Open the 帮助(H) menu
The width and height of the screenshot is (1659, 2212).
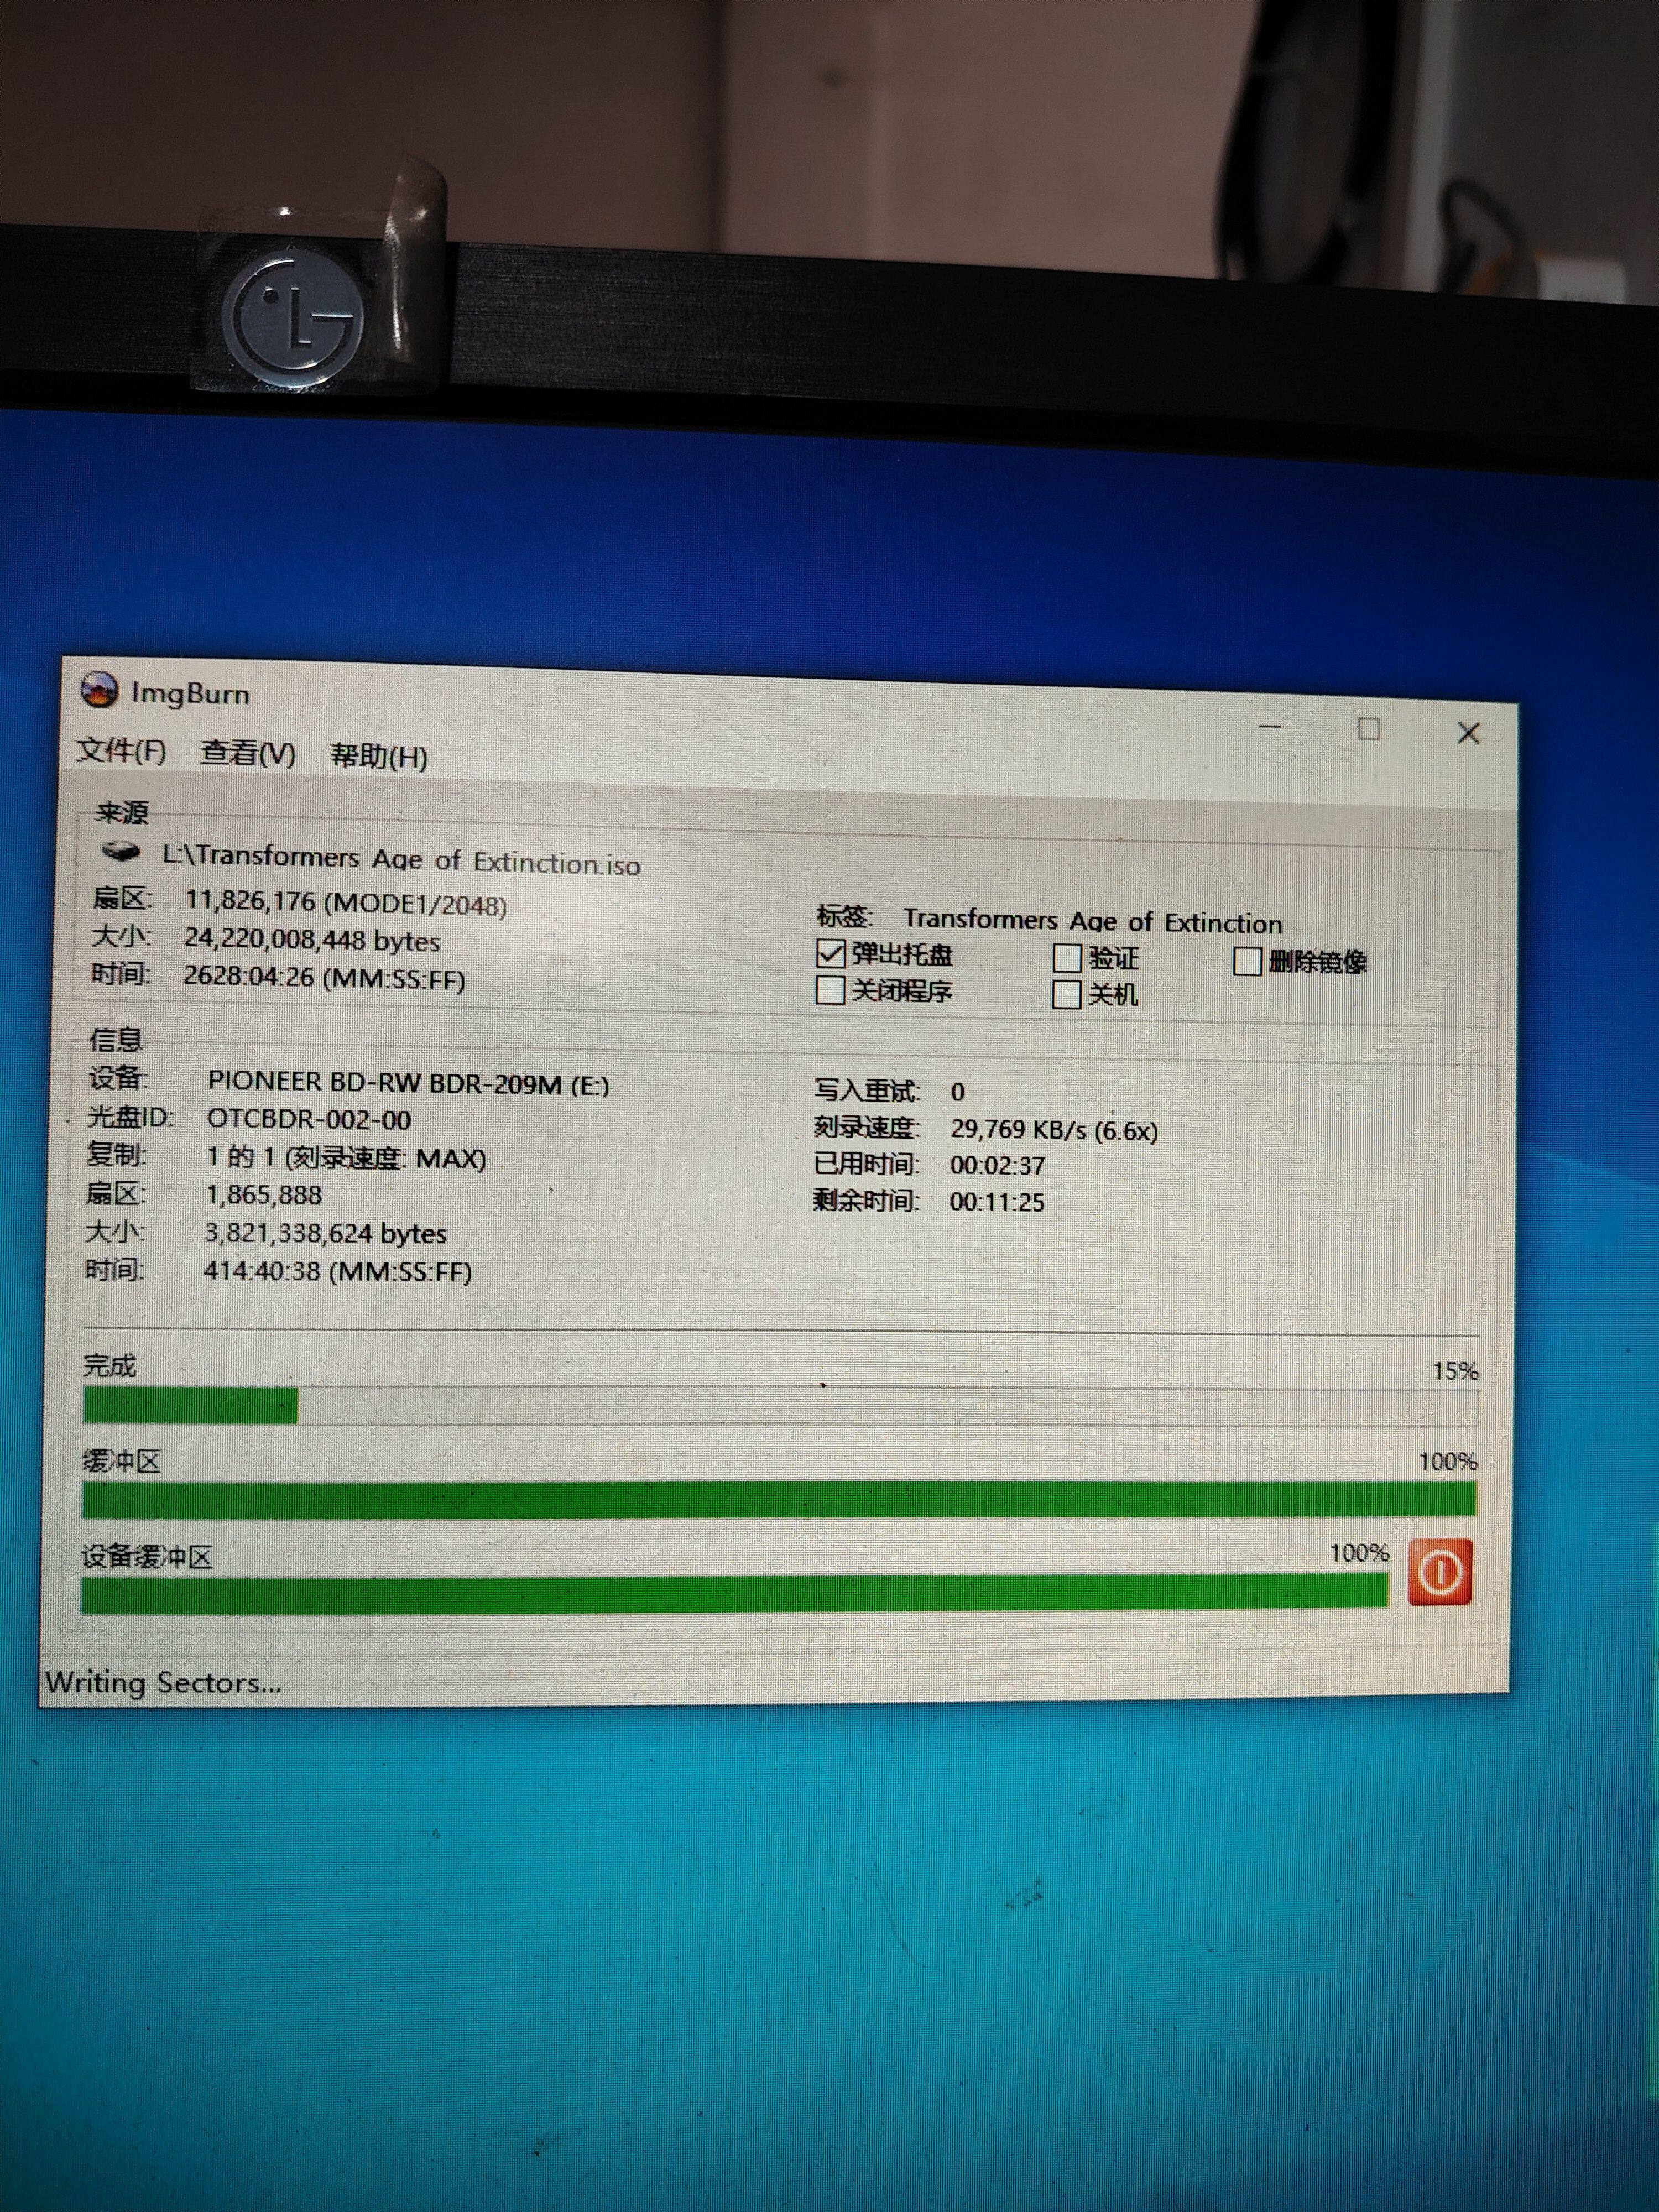tap(379, 756)
